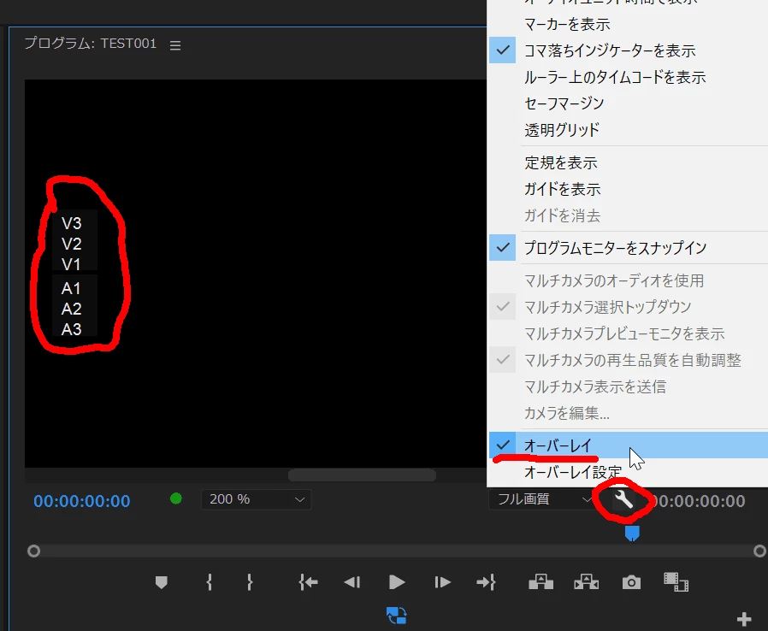Image resolution: width=768 pixels, height=631 pixels.
Task: Click the A3 overlay label
Action: 72,329
